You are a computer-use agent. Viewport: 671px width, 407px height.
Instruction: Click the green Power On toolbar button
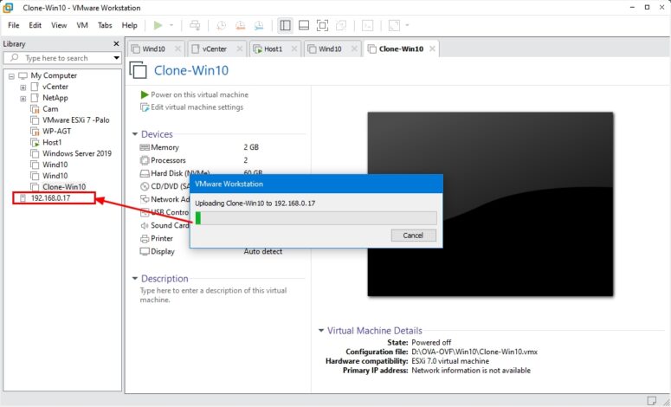[158, 26]
